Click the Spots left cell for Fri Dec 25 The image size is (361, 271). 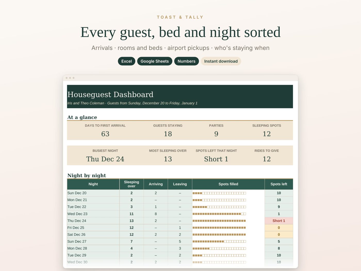click(279, 228)
